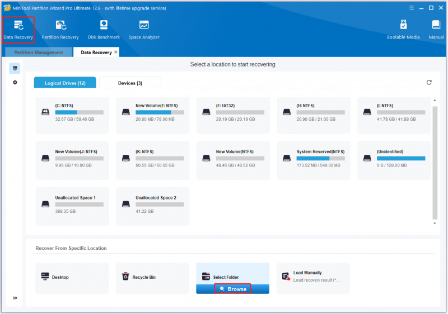This screenshot has width=448, height=314.
Task: Select the (Unidentified) drive icon
Action: pyautogui.click(x=367, y=158)
